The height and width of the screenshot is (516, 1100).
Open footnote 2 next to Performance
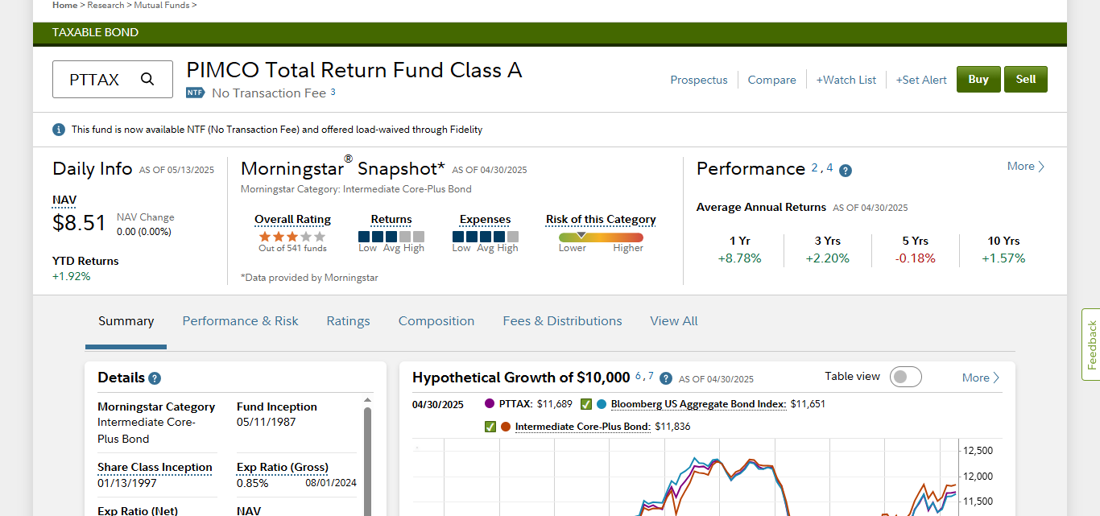[x=815, y=167]
